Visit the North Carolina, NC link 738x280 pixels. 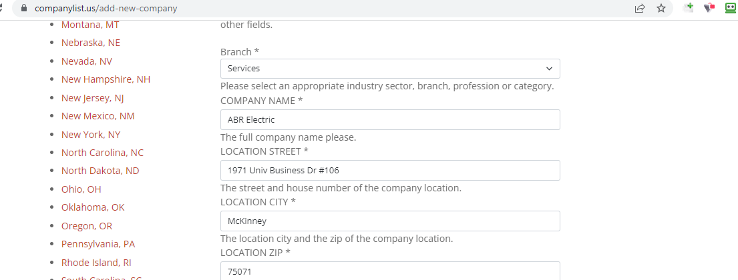tap(102, 153)
